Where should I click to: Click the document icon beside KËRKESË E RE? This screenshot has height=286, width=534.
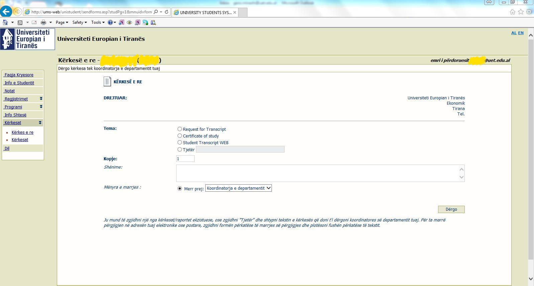(107, 82)
